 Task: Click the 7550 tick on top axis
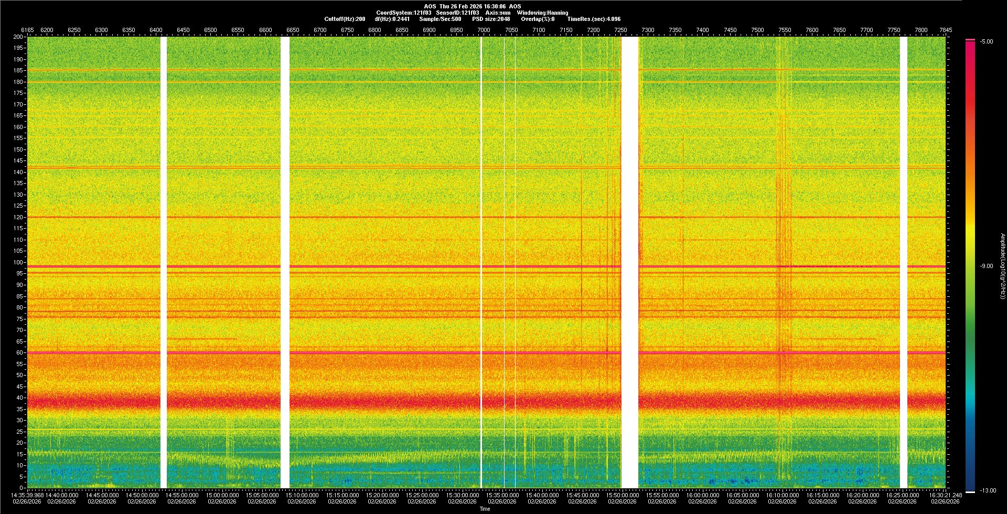[x=785, y=30]
